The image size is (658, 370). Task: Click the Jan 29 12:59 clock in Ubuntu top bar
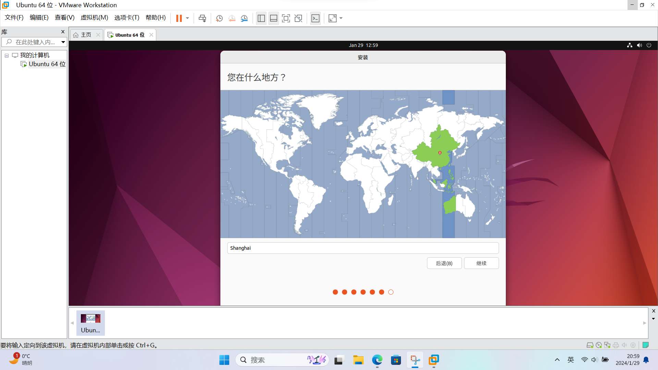point(363,45)
